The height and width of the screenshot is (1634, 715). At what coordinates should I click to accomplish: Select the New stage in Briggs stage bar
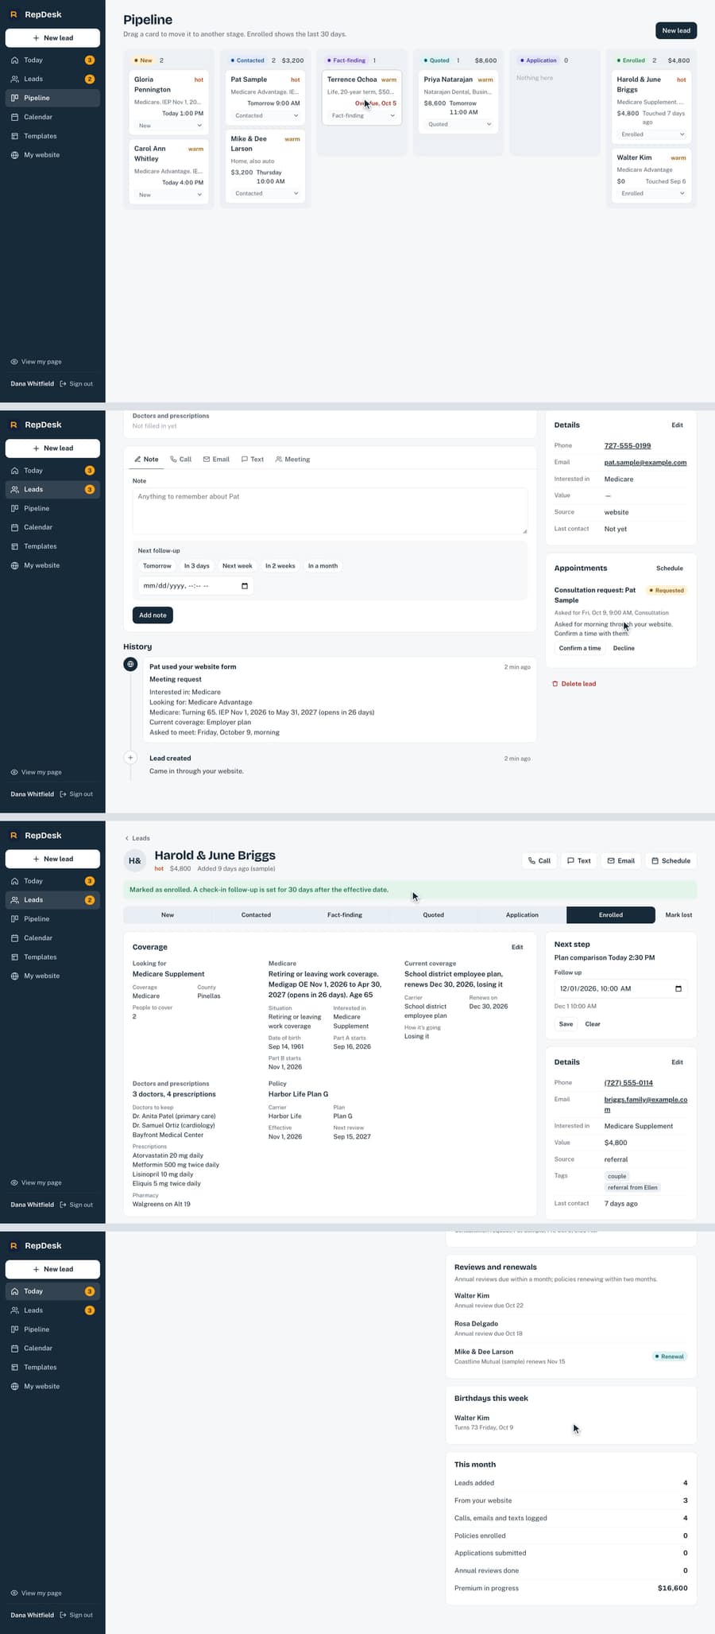[168, 915]
